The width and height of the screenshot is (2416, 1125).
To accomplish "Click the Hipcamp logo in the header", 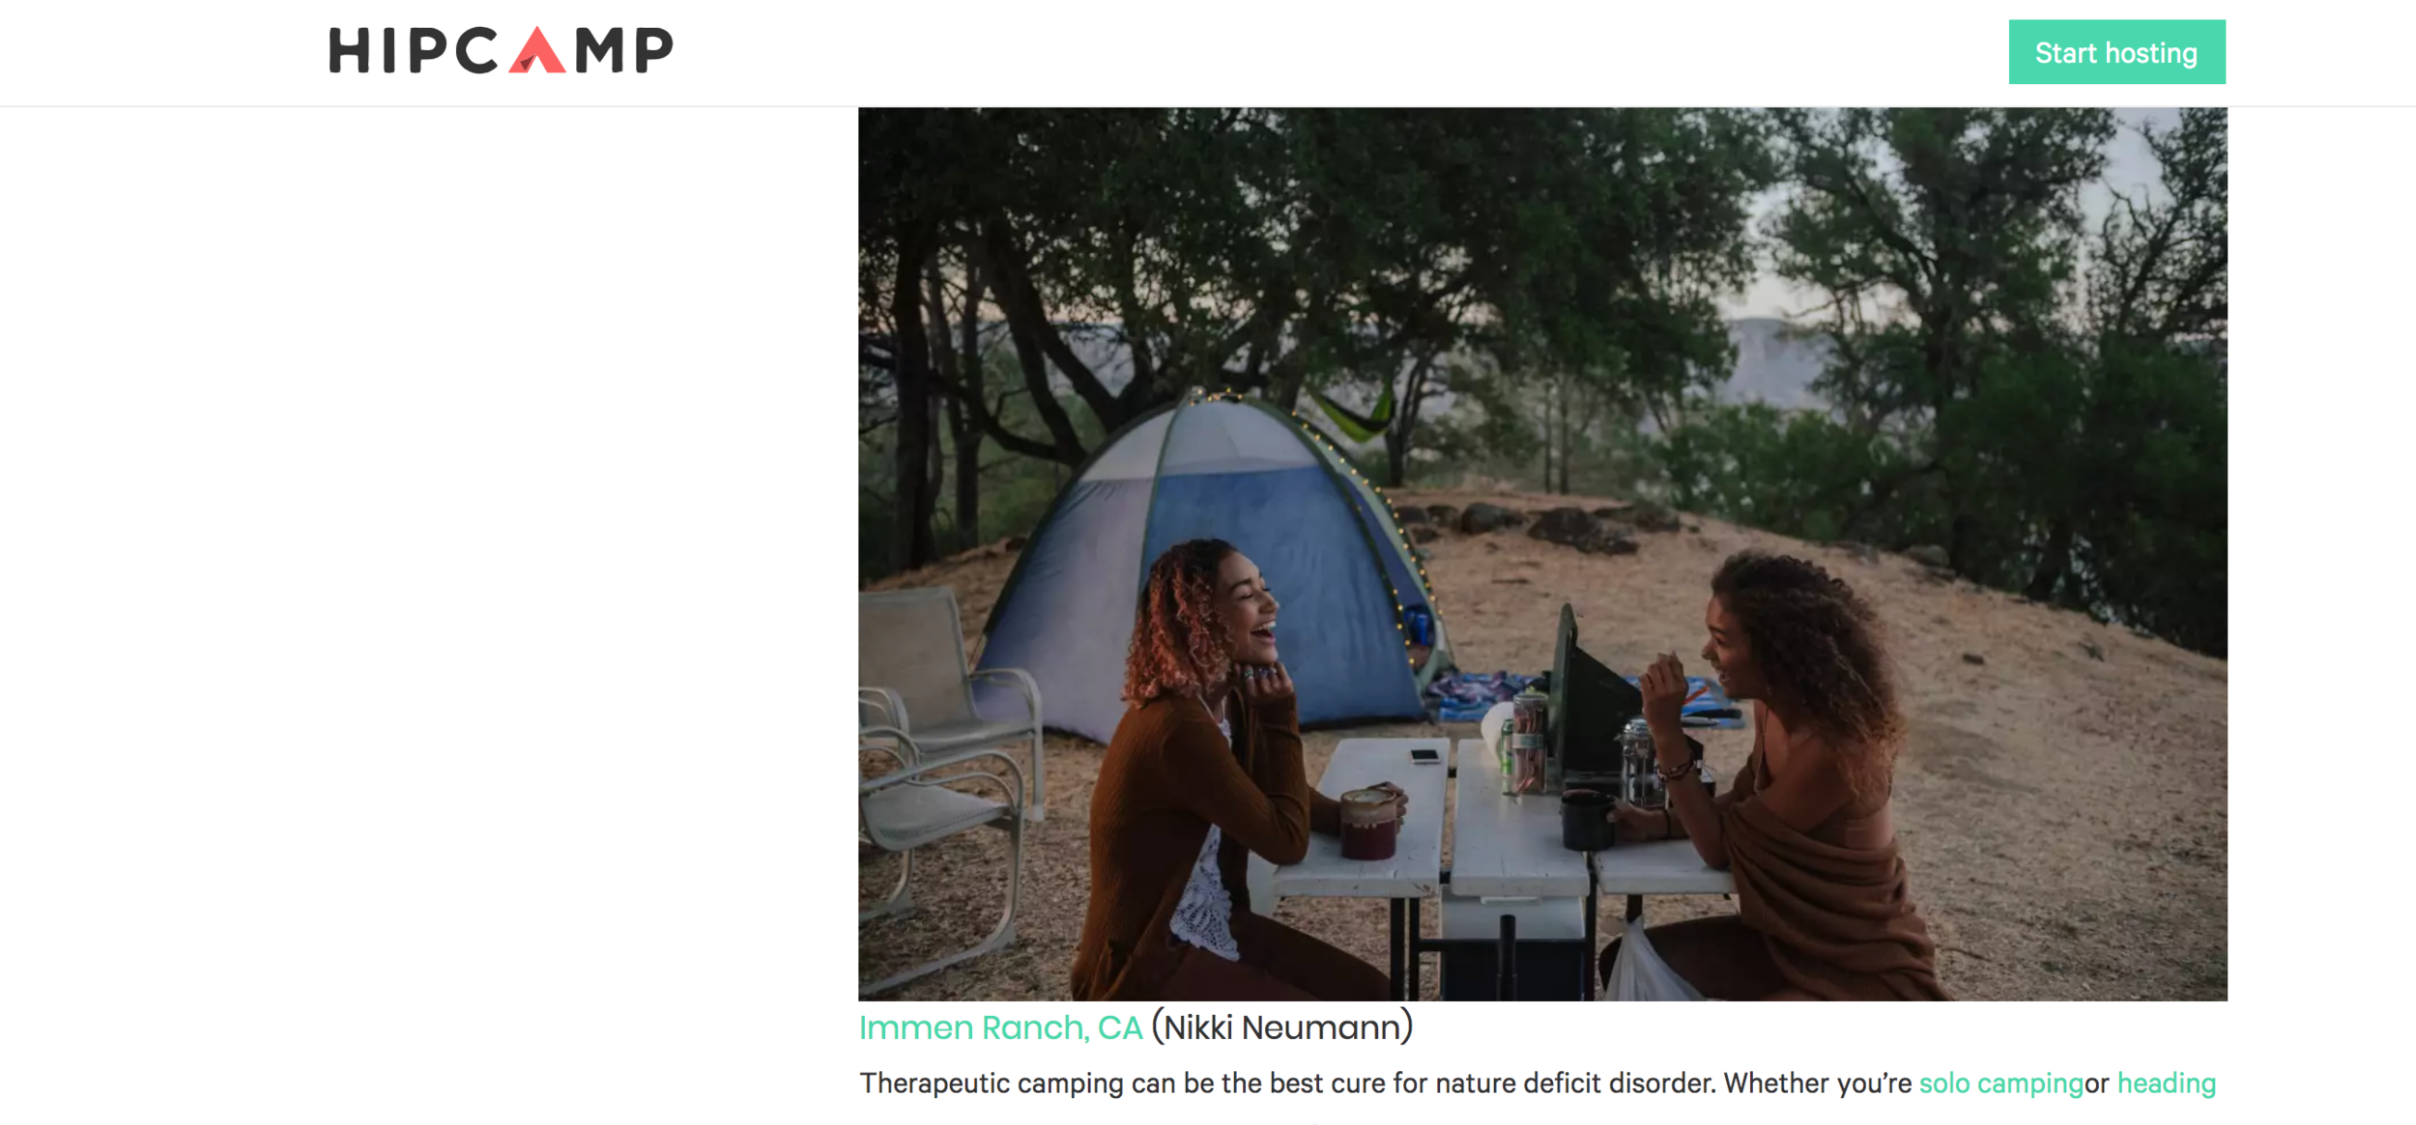I will pos(501,50).
